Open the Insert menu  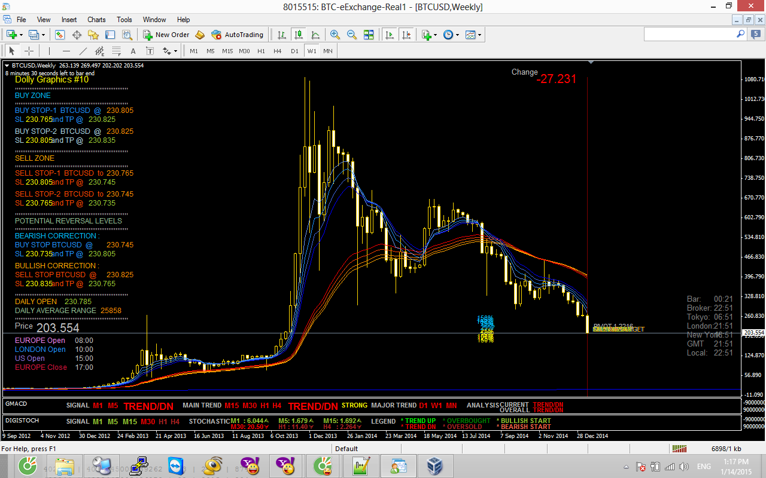tap(69, 20)
